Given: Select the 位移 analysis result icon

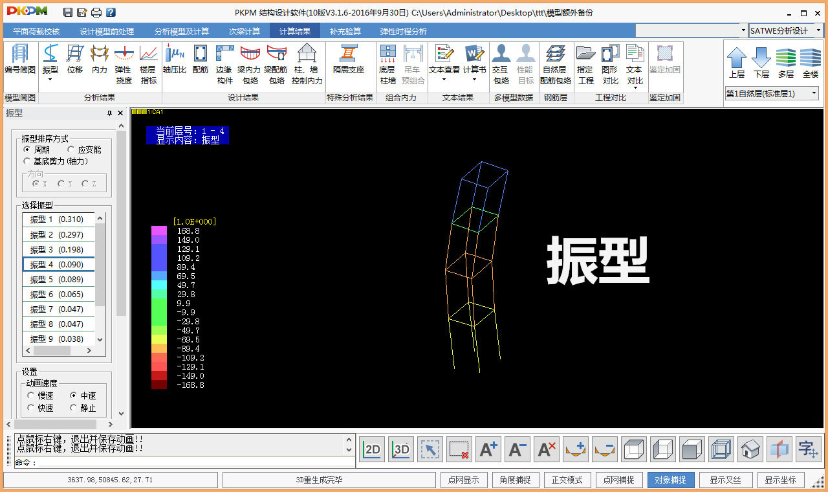Looking at the screenshot, I should pos(74,61).
